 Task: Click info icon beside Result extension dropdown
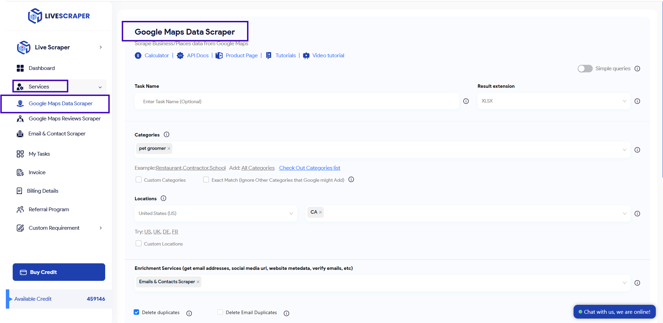pos(637,101)
